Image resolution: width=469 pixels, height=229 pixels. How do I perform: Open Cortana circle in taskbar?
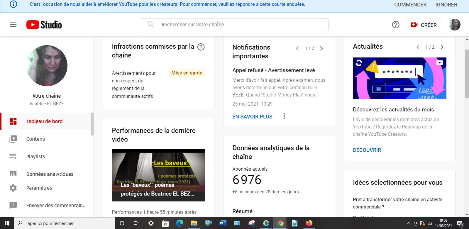click(122, 223)
